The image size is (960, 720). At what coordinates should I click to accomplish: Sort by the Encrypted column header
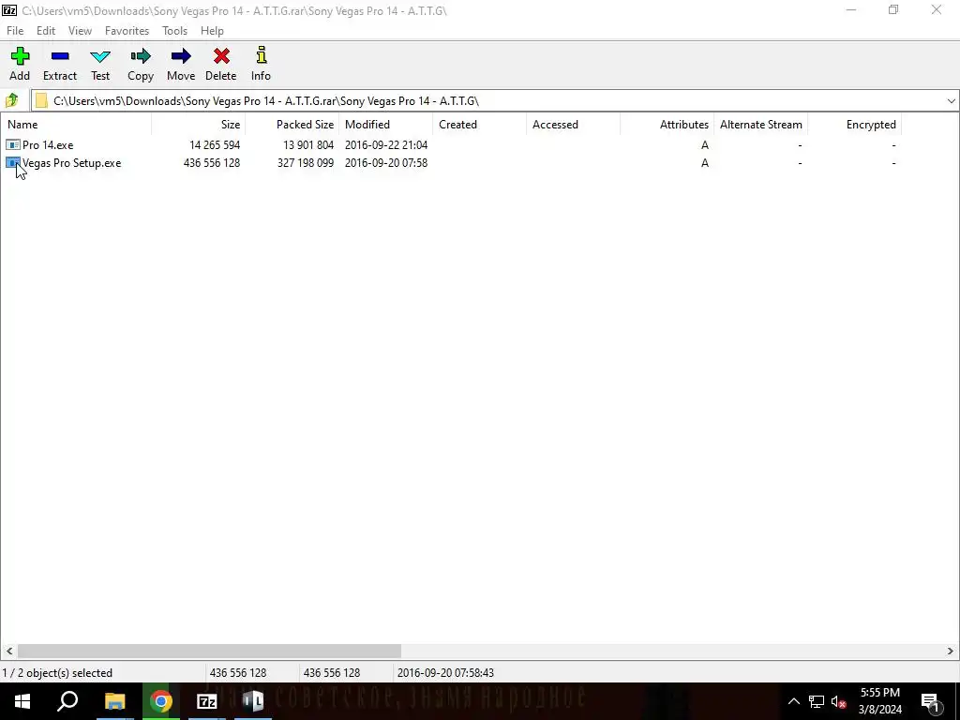855,125
